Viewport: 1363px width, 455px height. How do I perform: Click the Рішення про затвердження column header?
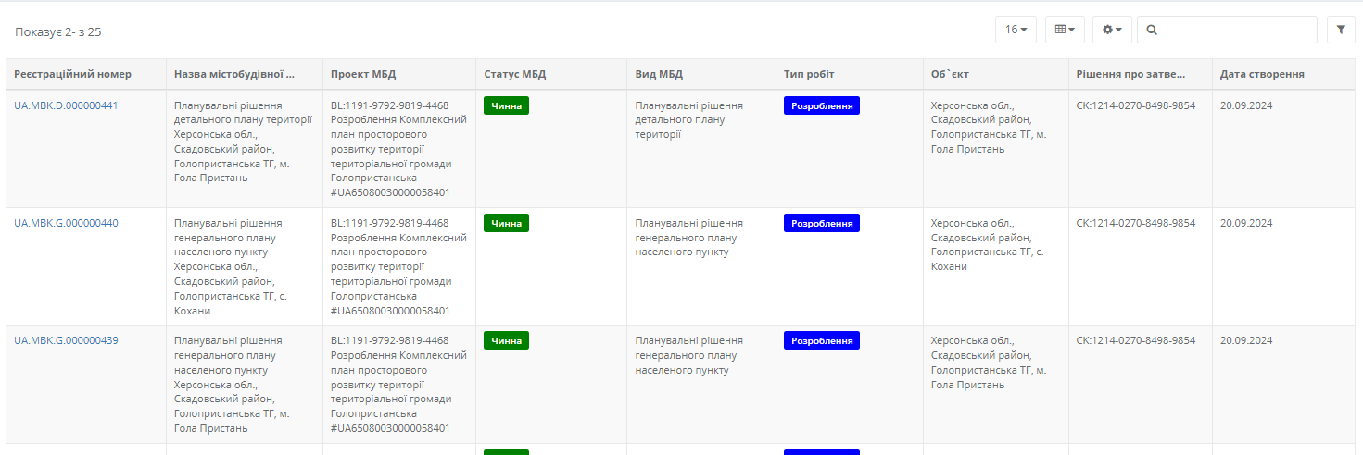coord(1130,74)
